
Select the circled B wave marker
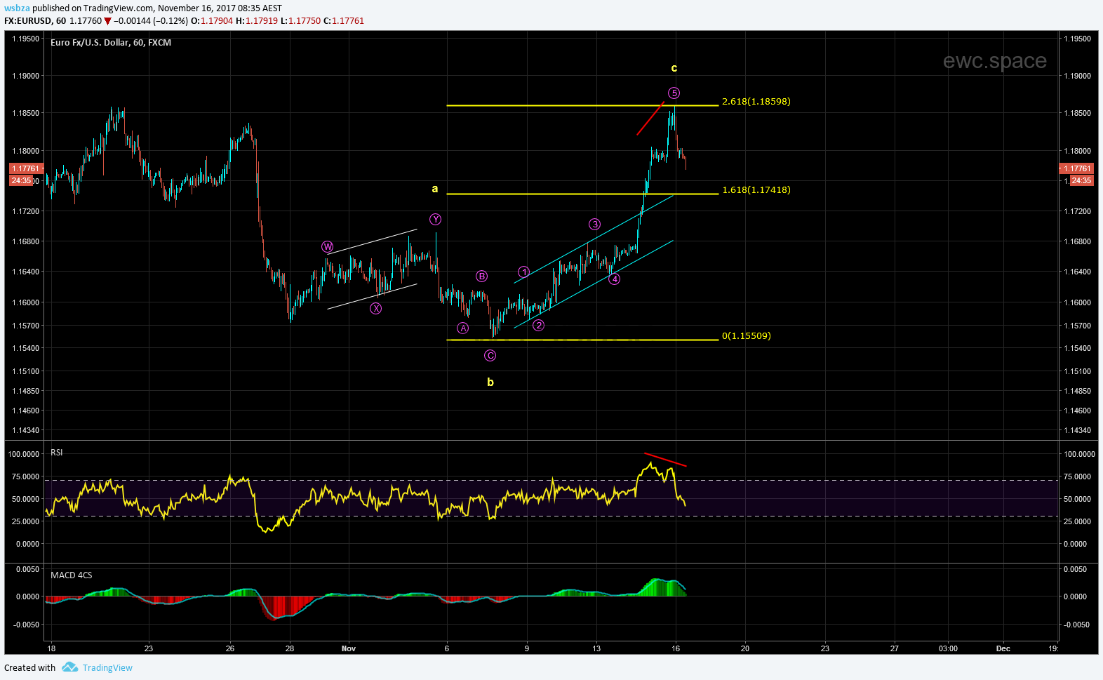coord(481,276)
